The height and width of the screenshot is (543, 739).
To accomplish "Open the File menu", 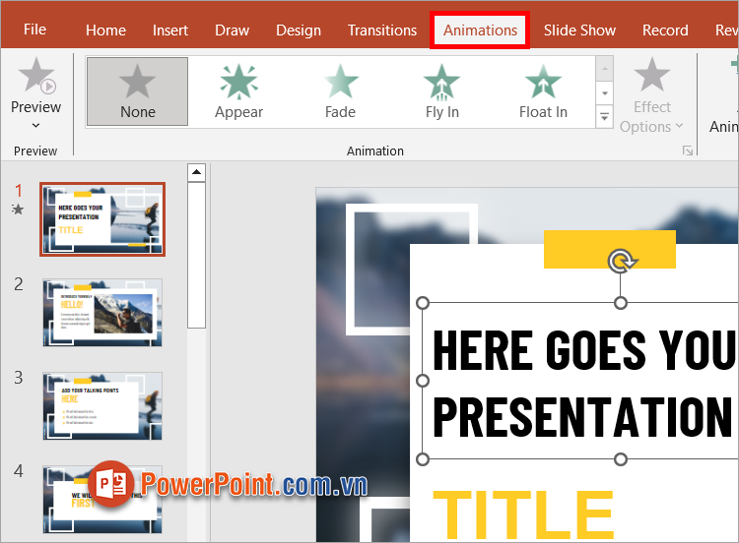I will pyautogui.click(x=34, y=30).
